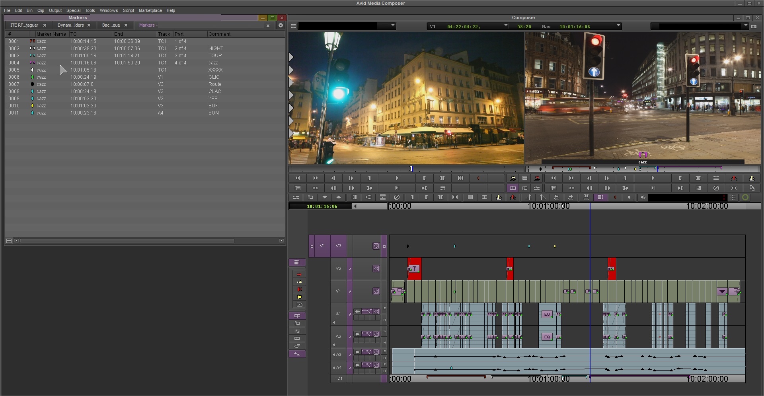The image size is (764, 396).
Task: Open the V1 timecode display dropdown
Action: click(506, 26)
